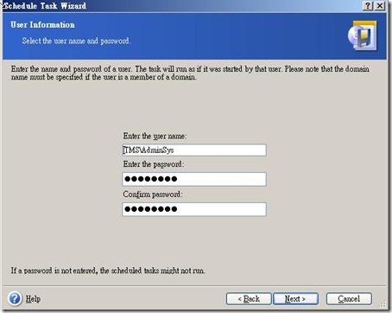392x313 pixels.
Task: Click the title bar question mark help button
Action: [368, 5]
